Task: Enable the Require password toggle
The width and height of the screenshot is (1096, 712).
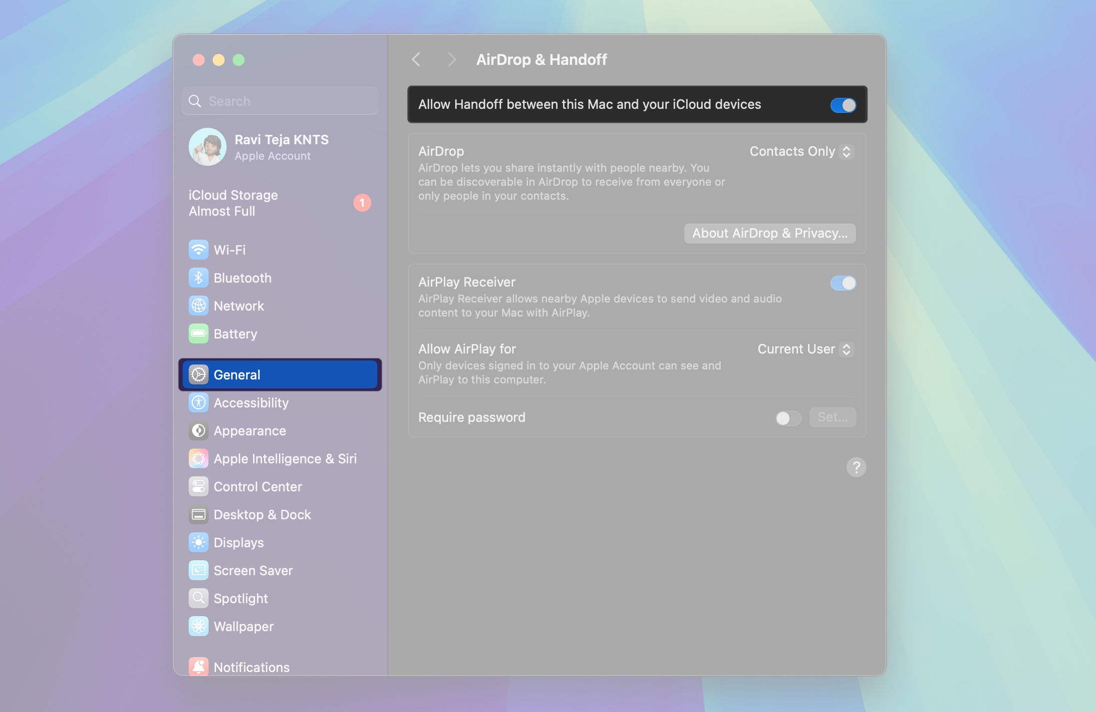Action: coord(787,418)
